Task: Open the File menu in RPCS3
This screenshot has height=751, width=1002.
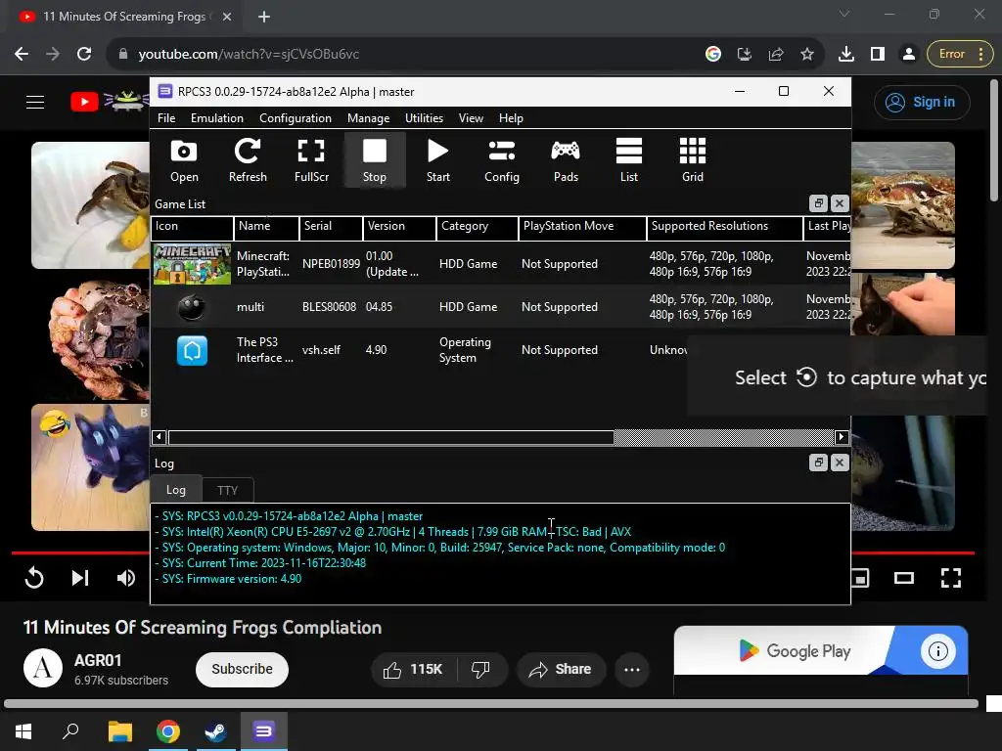Action: pos(166,118)
